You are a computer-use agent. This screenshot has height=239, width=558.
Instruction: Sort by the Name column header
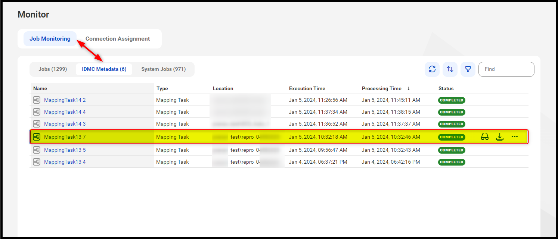pos(40,88)
